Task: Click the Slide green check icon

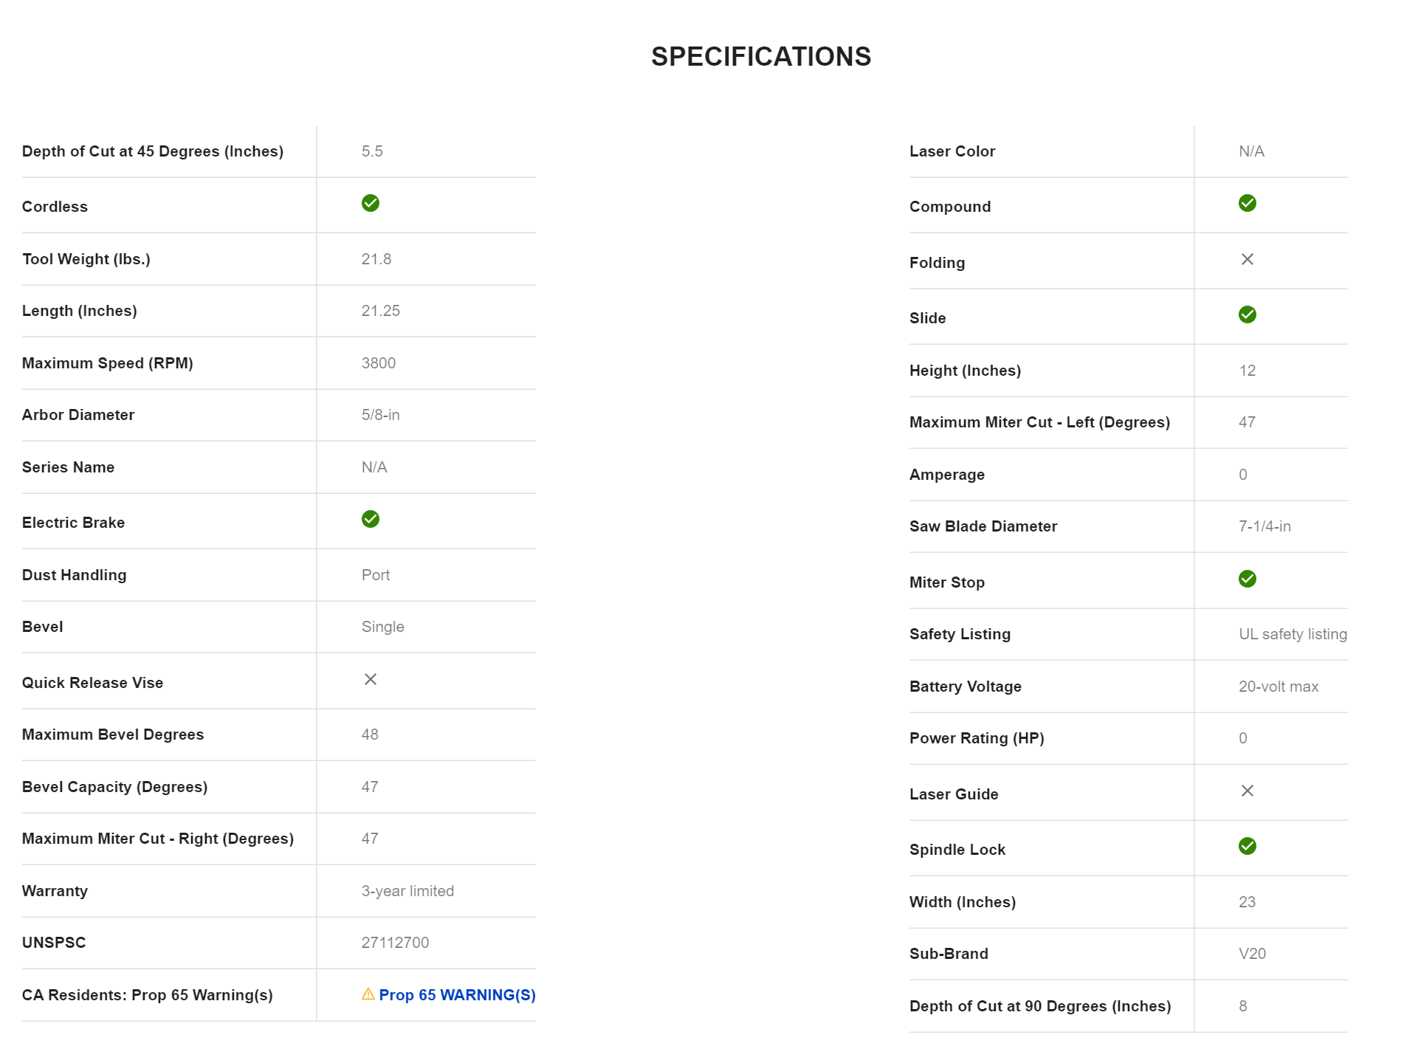Action: (x=1248, y=314)
